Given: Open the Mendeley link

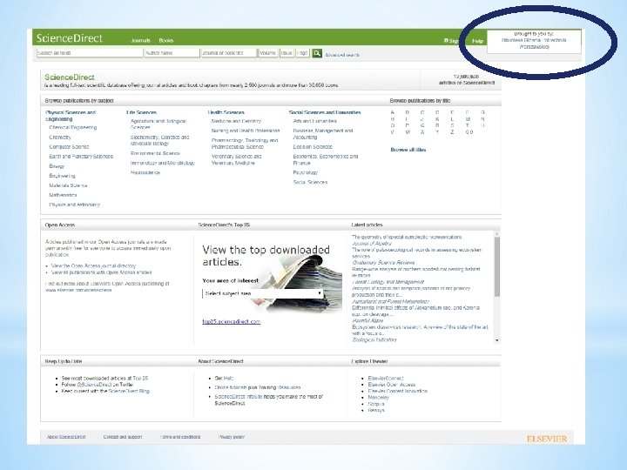Looking at the screenshot, I should click(x=378, y=397).
